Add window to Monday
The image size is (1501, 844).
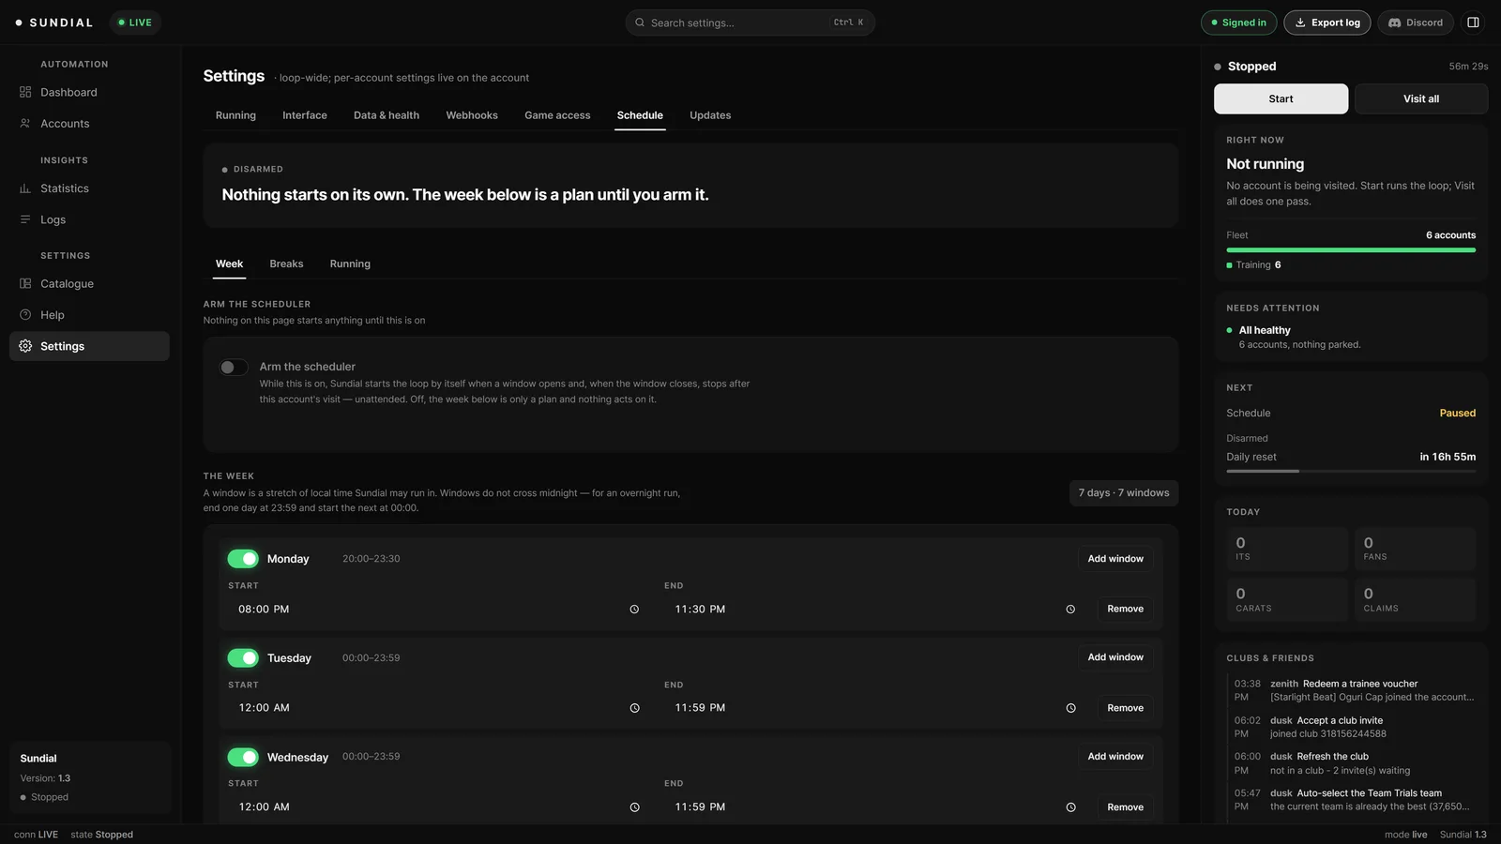(1115, 559)
